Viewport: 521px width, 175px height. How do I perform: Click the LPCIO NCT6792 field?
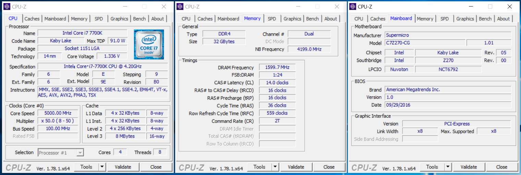point(448,69)
